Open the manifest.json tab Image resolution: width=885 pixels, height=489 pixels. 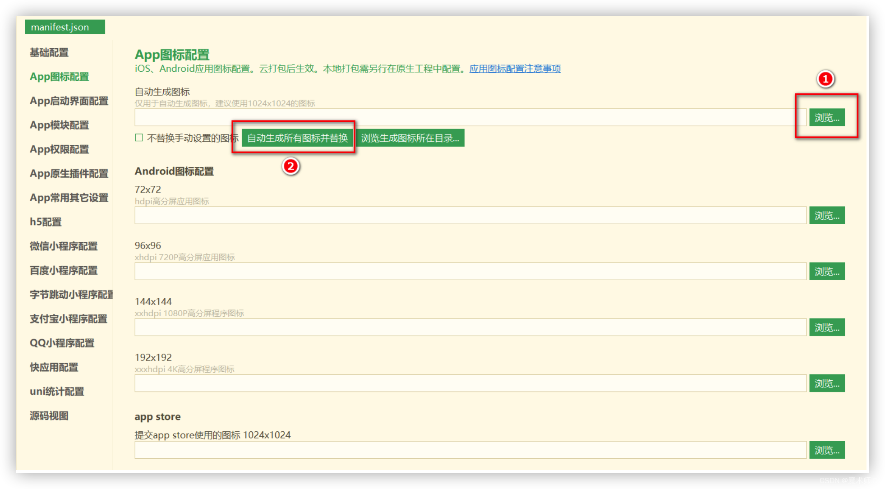pos(60,27)
